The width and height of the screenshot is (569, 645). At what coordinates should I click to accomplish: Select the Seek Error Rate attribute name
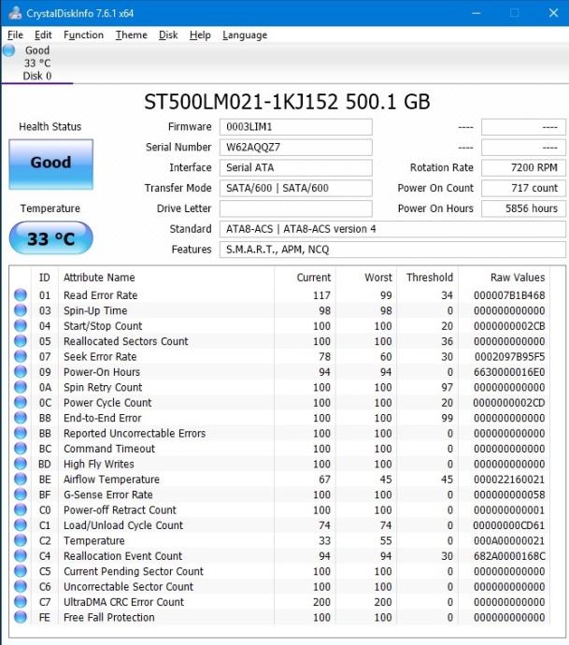(100, 356)
